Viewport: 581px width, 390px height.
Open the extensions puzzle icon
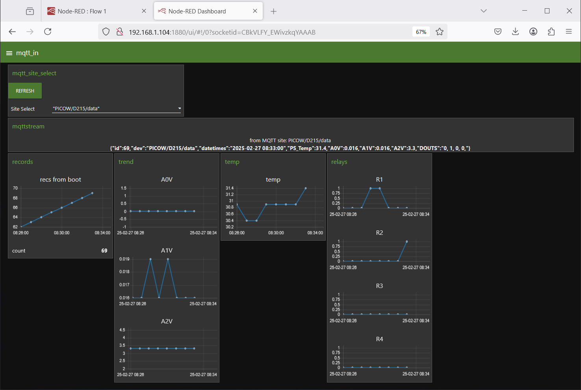pyautogui.click(x=551, y=32)
